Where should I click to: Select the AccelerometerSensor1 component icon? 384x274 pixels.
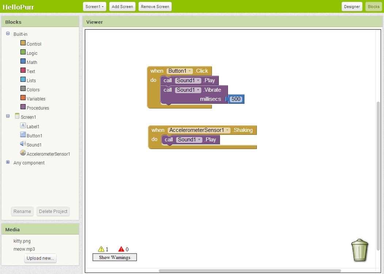(23, 153)
